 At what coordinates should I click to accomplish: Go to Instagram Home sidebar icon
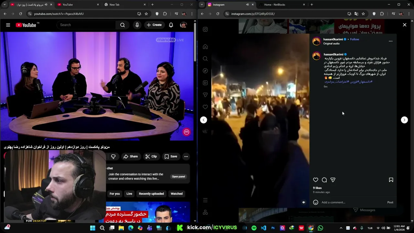coord(205,47)
